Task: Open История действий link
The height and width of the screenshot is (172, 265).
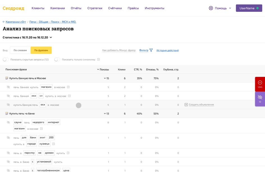Action: tap(167, 51)
